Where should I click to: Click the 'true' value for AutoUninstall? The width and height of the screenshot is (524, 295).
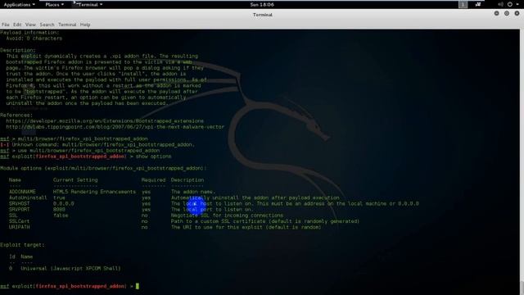tap(59, 197)
